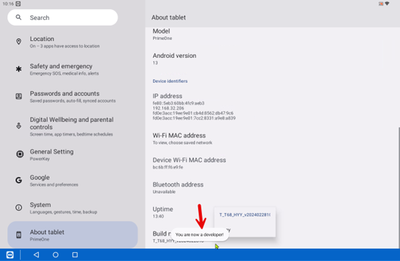Open System settings
The image size is (400, 261).
[x=73, y=208]
